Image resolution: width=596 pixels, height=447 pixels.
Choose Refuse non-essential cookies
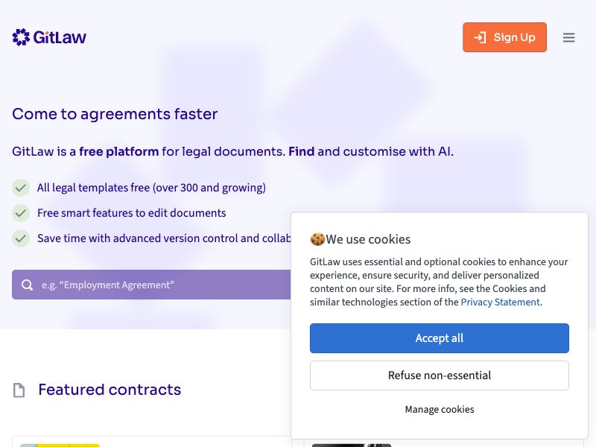pyautogui.click(x=439, y=375)
